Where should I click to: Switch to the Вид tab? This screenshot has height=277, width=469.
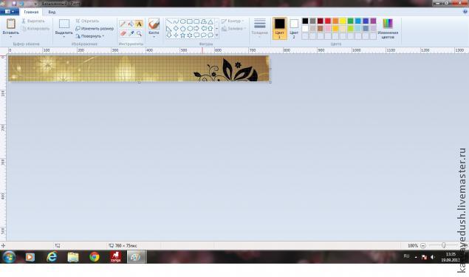tap(52, 12)
